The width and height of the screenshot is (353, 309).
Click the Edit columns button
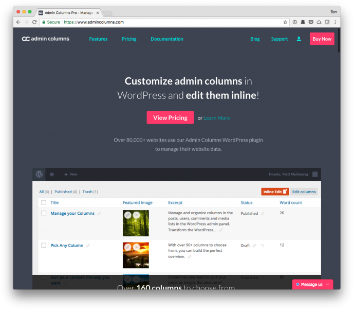[x=304, y=192]
